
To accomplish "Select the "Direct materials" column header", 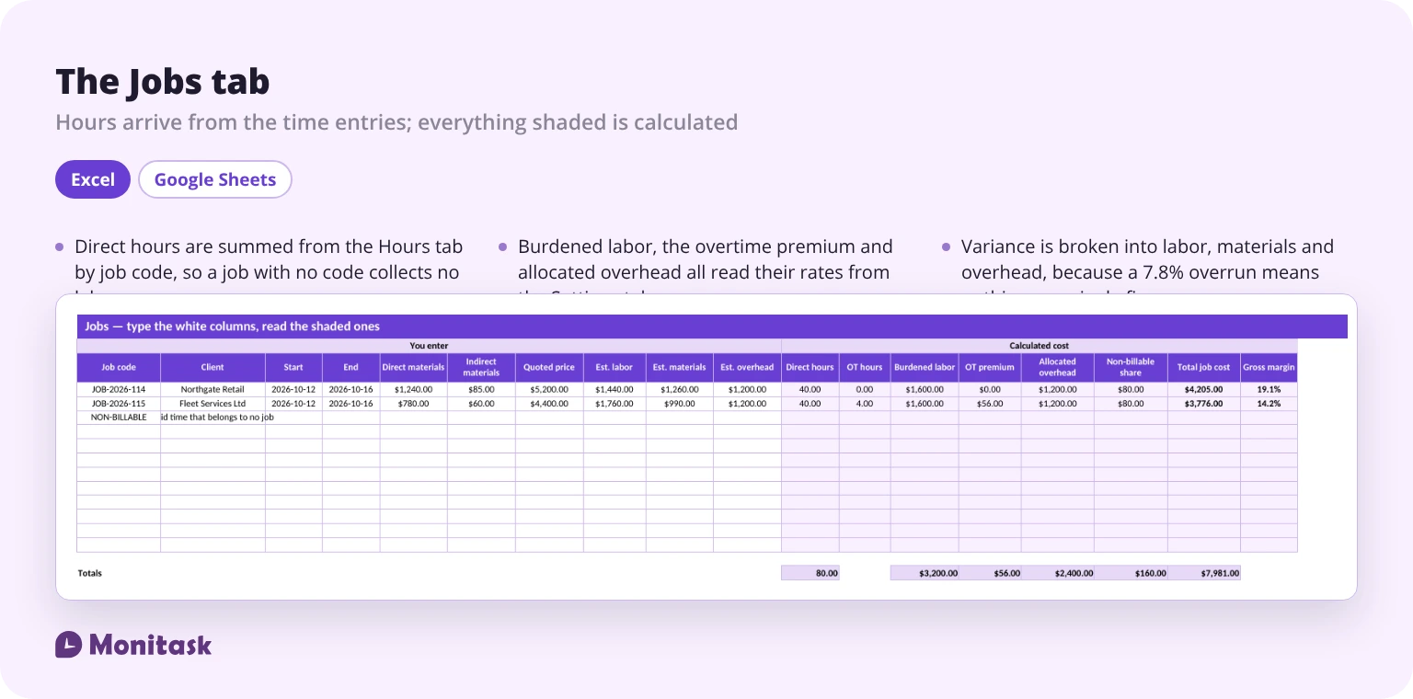I will pyautogui.click(x=414, y=368).
